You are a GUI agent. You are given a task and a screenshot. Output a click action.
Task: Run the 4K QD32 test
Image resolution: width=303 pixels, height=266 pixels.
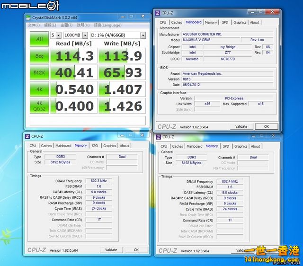tap(40, 105)
